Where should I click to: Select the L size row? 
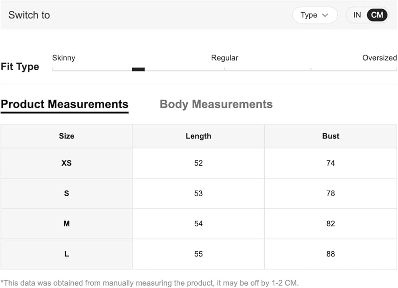point(199,254)
